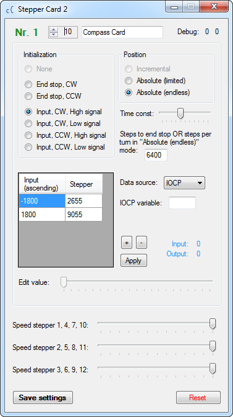This screenshot has width=233, height=417.
Task: Click Save settings button
Action: [43, 398]
